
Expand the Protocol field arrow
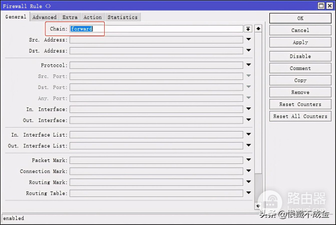[x=248, y=65]
